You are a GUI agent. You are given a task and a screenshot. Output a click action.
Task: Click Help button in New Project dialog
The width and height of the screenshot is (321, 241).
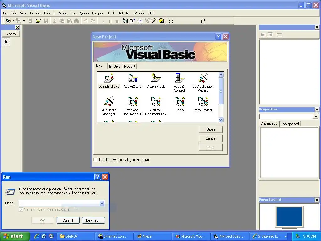pyautogui.click(x=211, y=147)
